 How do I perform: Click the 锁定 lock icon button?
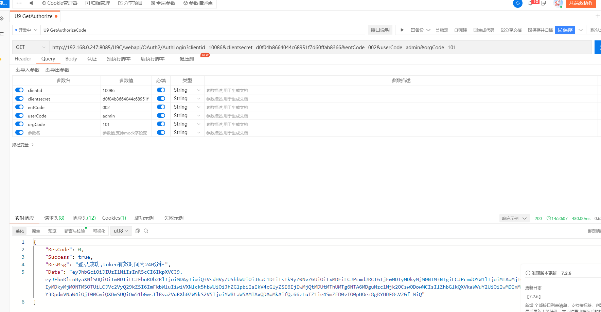(x=442, y=30)
